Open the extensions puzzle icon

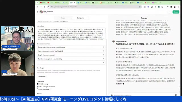pyautogui.click(x=162, y=7)
